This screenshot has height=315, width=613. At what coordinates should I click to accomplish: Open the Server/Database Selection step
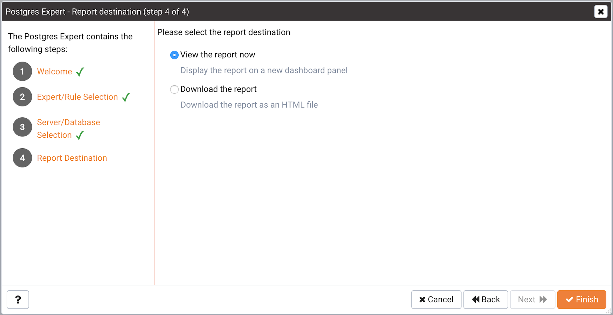tap(68, 129)
